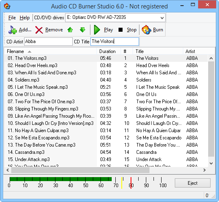
Task: Expand the CD/DVD drives dropdown
Action: click(162, 18)
